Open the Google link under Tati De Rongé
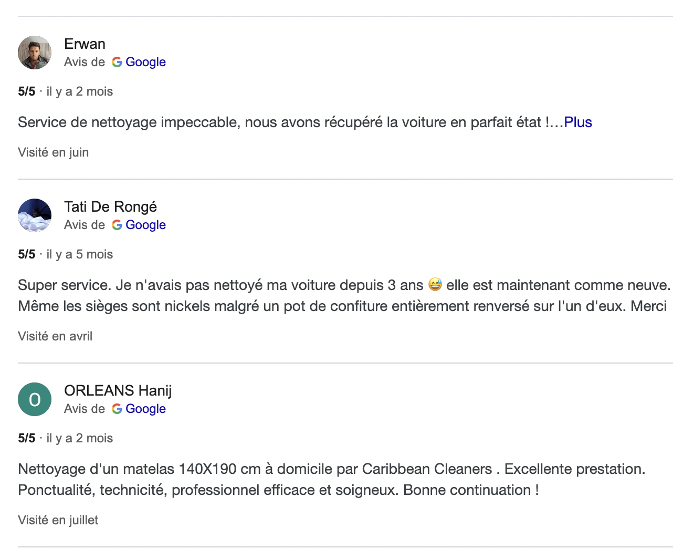 tap(145, 225)
